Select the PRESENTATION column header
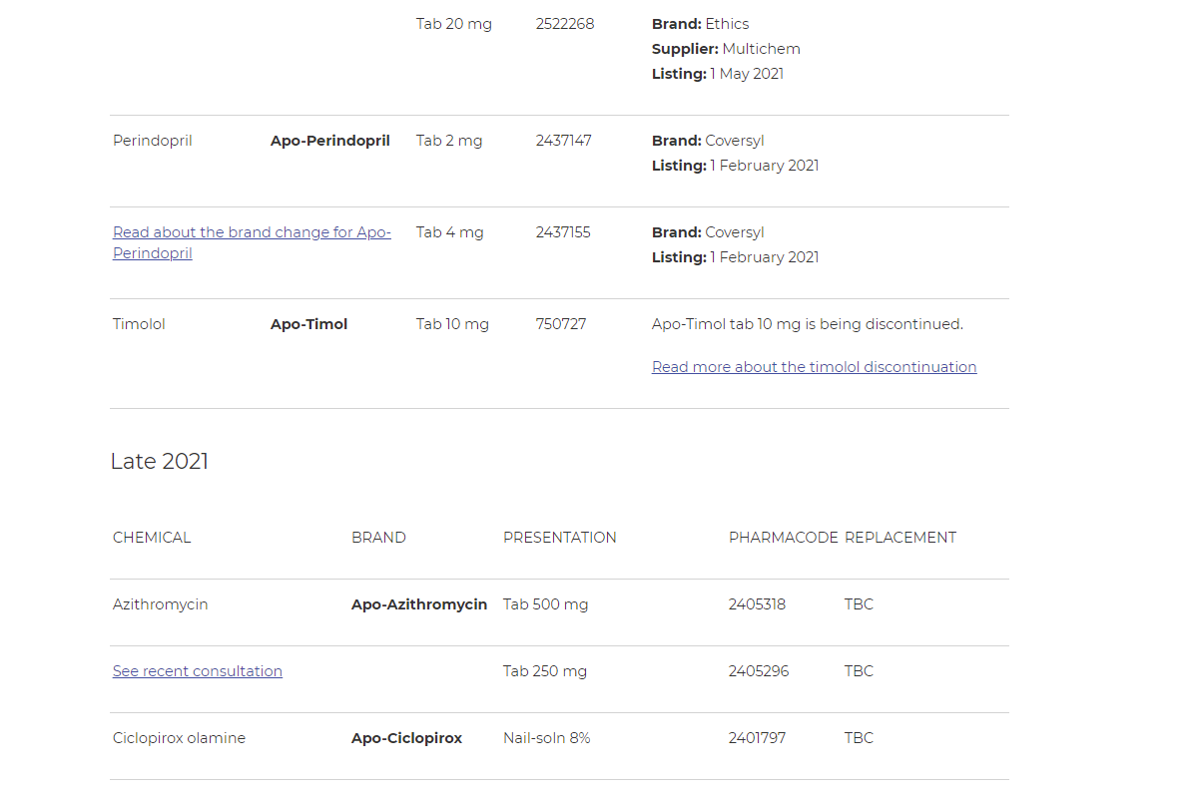This screenshot has width=1190, height=793. (559, 538)
